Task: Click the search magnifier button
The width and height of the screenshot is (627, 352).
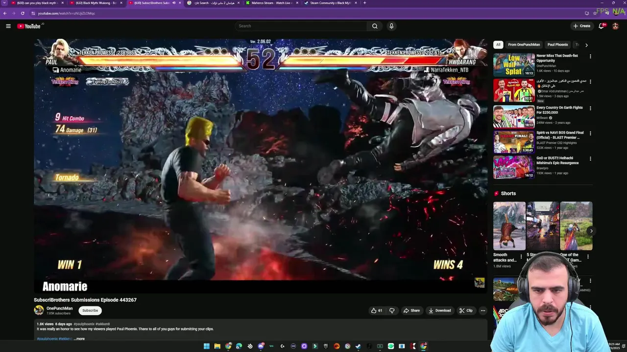Action: point(375,26)
